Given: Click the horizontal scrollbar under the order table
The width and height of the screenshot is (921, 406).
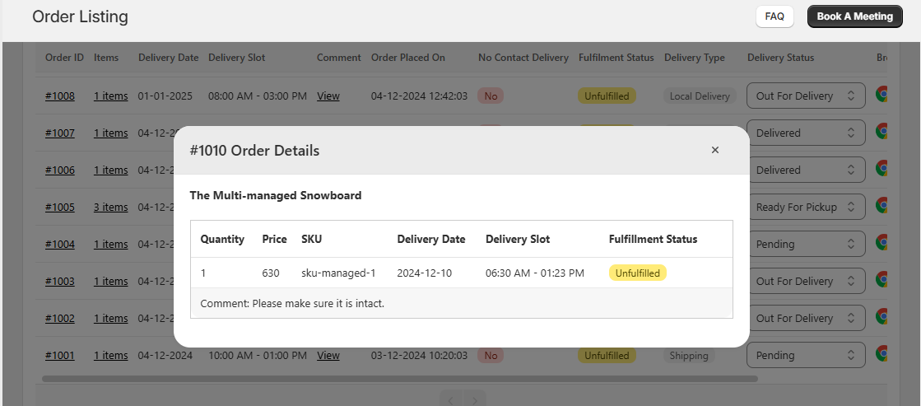Looking at the screenshot, I should click(399, 379).
